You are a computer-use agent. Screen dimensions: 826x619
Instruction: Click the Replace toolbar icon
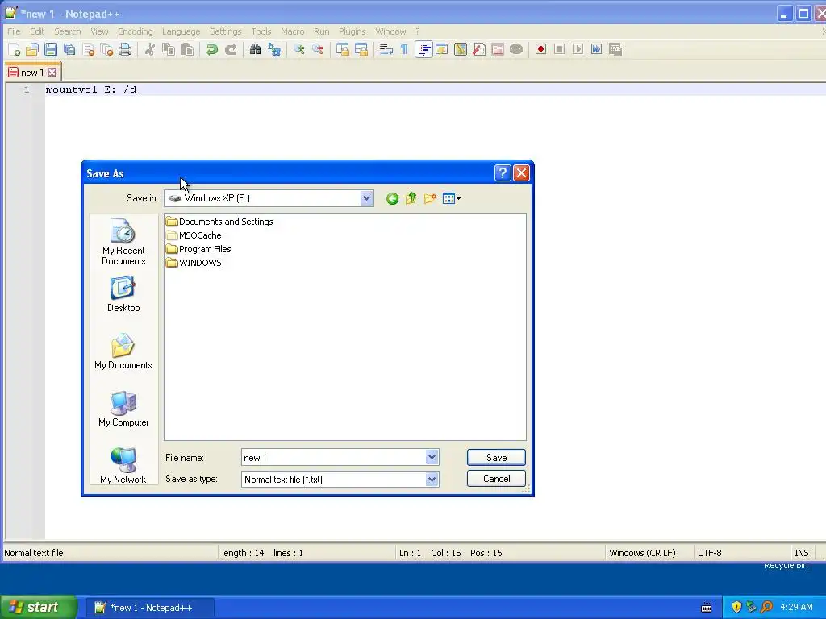pos(274,49)
